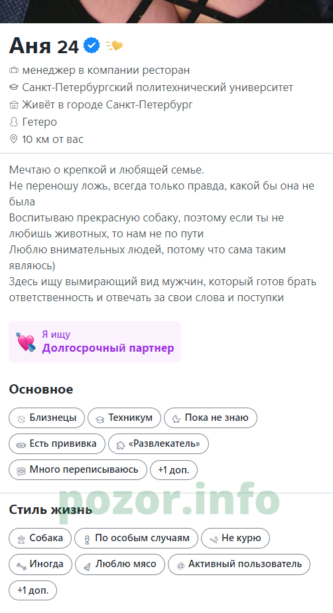The width and height of the screenshot is (333, 613).
Task: Click the heart with arrow icon
Action: pyautogui.click(x=26, y=342)
